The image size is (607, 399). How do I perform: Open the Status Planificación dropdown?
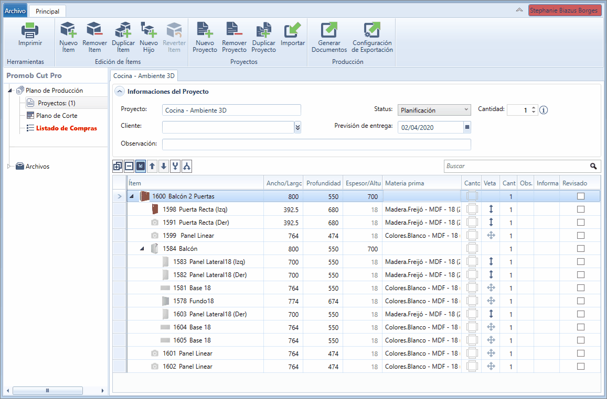pos(434,110)
